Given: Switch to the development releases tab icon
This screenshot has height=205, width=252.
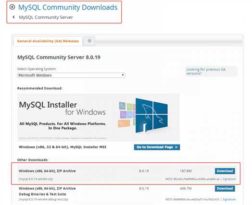Looking at the screenshot, I should point(89,41).
